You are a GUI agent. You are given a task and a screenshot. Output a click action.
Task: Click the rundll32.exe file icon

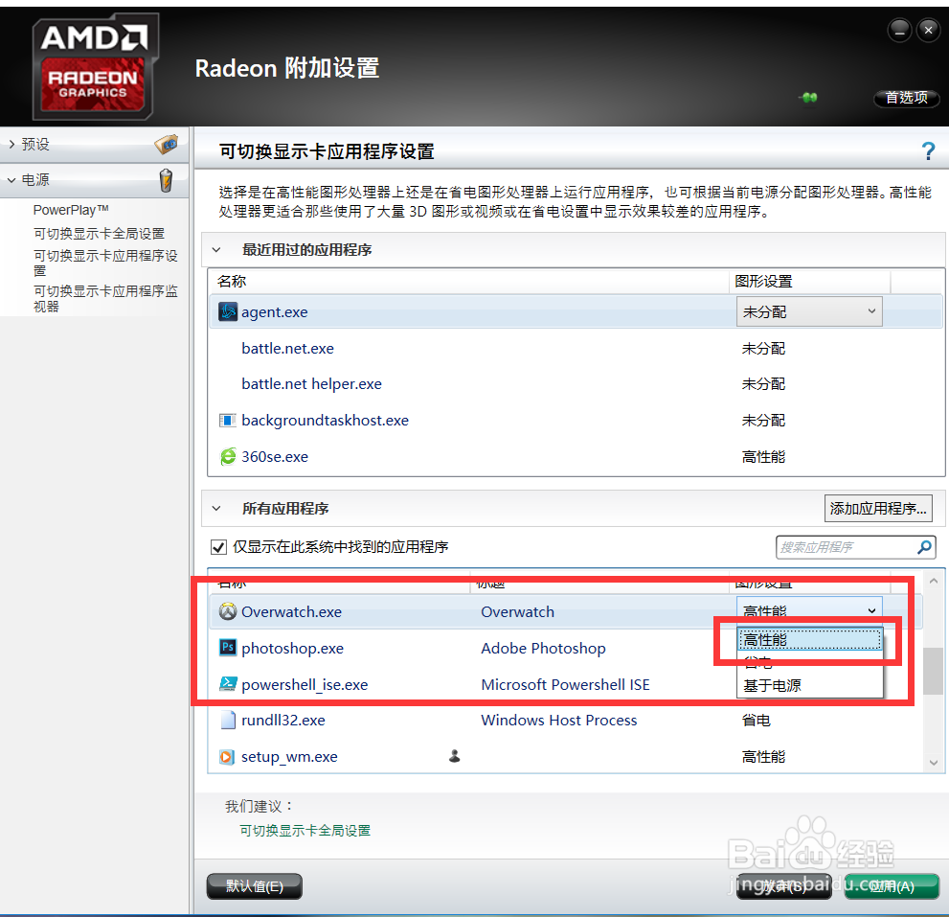tap(228, 721)
